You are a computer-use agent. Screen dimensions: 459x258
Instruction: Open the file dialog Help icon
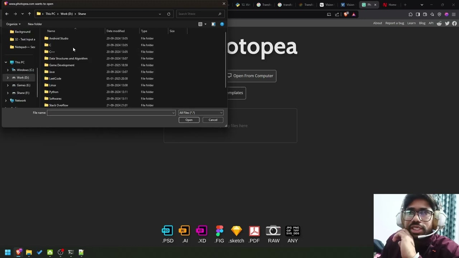[x=222, y=24]
